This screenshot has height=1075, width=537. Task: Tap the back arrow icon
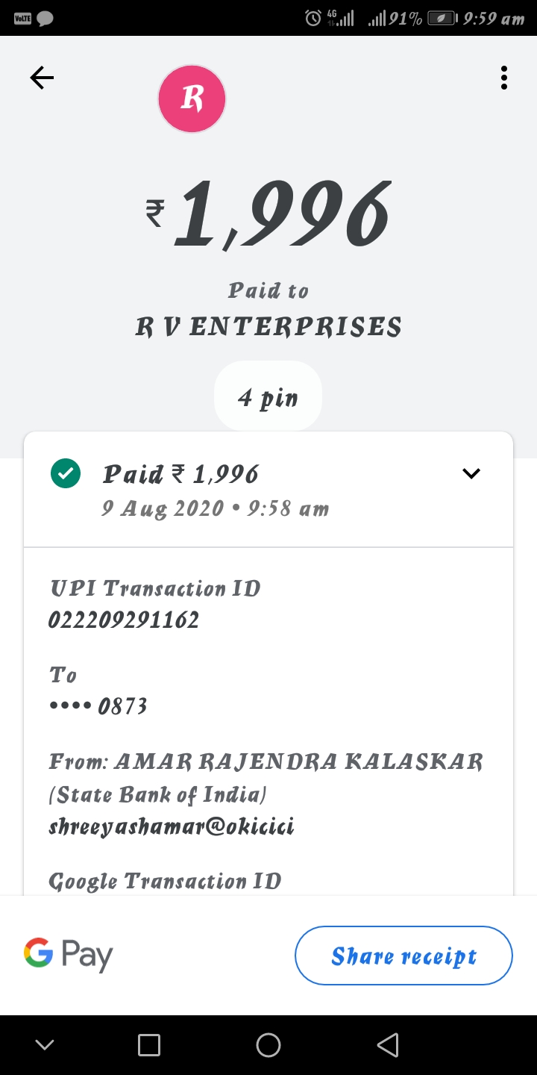pos(42,78)
